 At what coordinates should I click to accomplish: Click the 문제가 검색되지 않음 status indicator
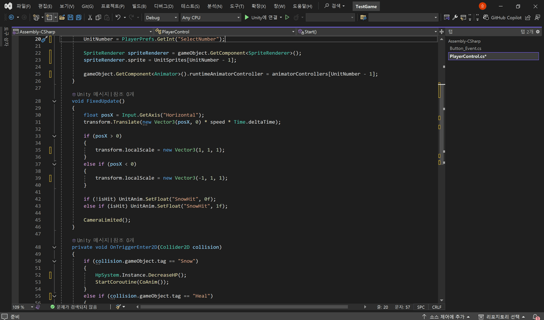click(x=74, y=307)
